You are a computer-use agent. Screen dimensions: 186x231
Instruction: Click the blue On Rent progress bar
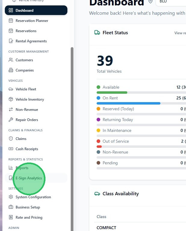click(129, 103)
